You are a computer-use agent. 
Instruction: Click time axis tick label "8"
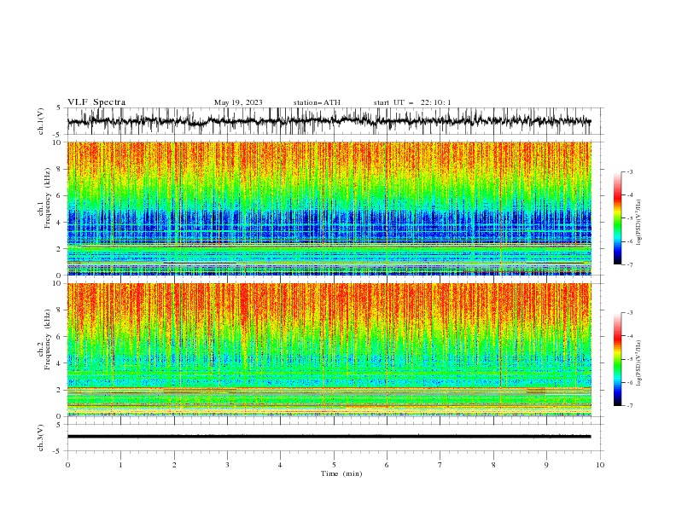[x=493, y=465]
